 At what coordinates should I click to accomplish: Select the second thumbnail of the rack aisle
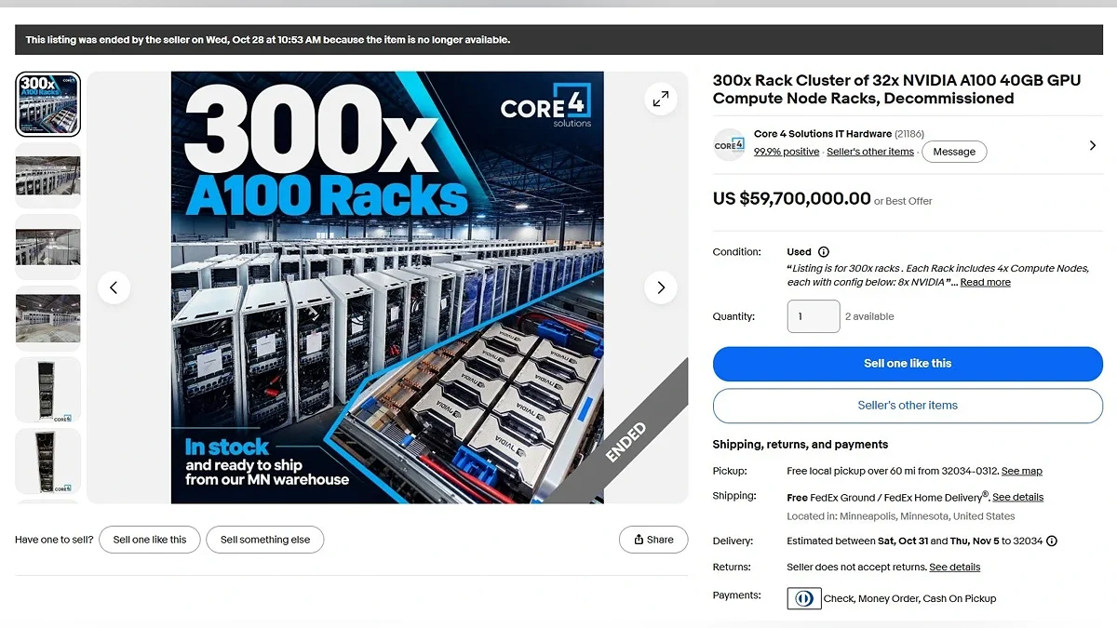pos(48,176)
